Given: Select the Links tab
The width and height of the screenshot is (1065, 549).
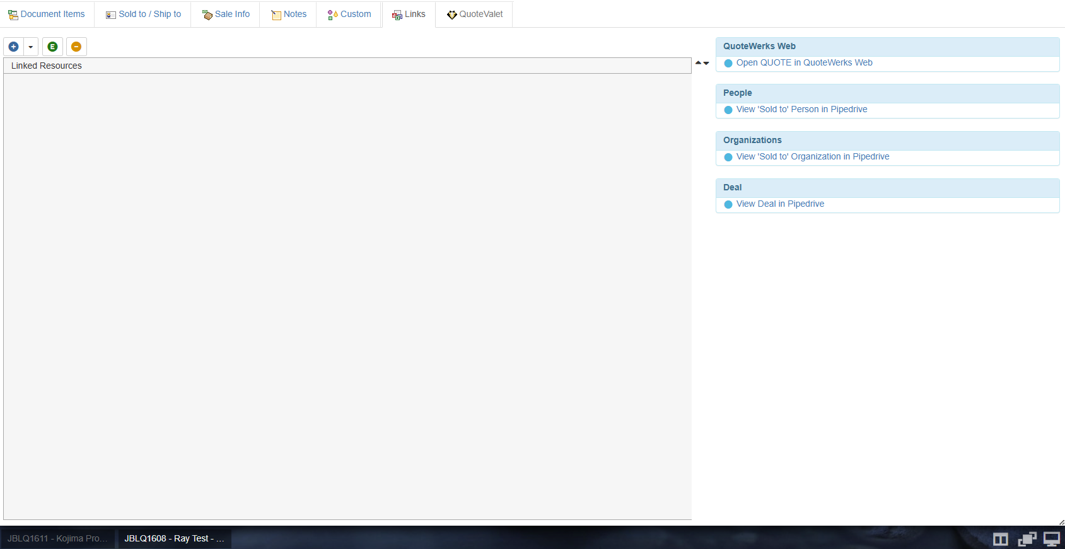Looking at the screenshot, I should 409,14.
